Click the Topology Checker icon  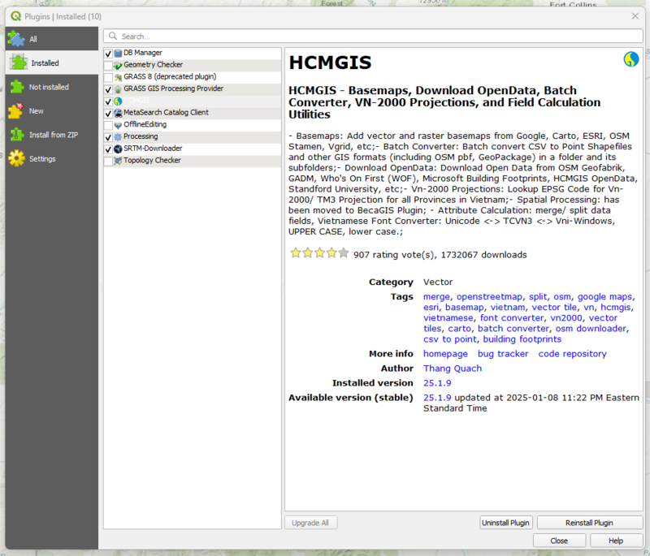click(116, 161)
